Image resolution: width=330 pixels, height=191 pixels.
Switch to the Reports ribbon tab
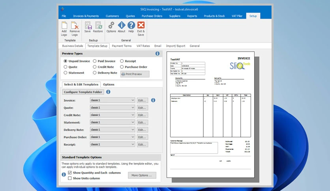coord(192,16)
